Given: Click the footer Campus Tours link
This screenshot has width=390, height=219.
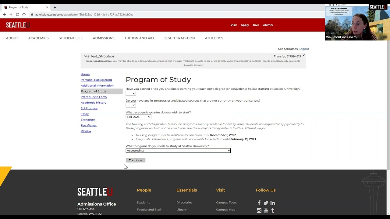Looking at the screenshot, I should 226,203.
